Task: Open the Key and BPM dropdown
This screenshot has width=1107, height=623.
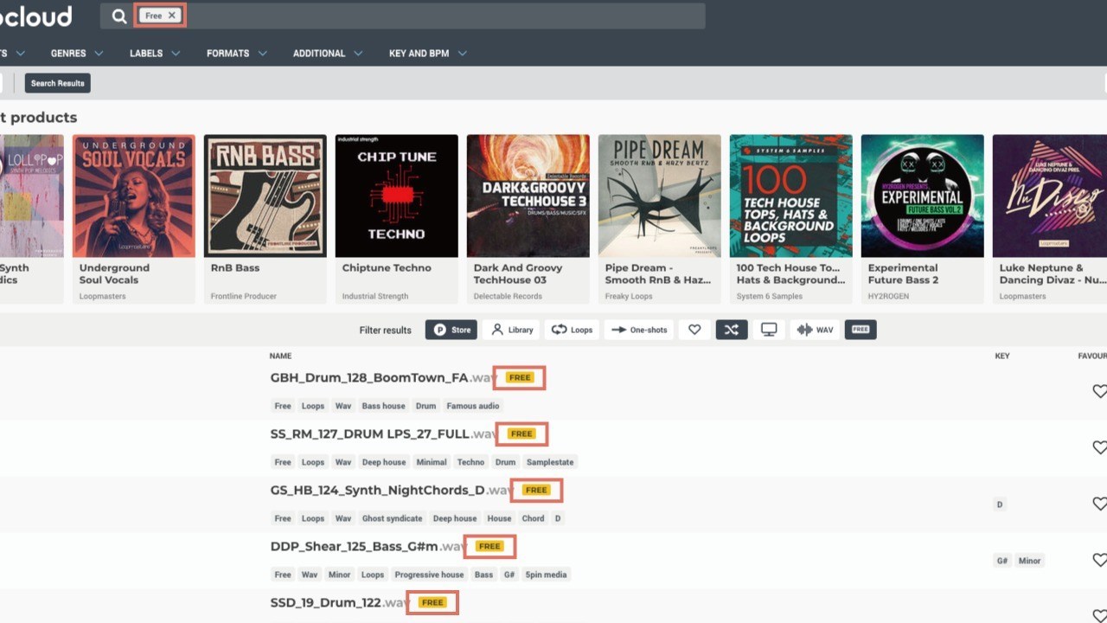Action: point(427,54)
